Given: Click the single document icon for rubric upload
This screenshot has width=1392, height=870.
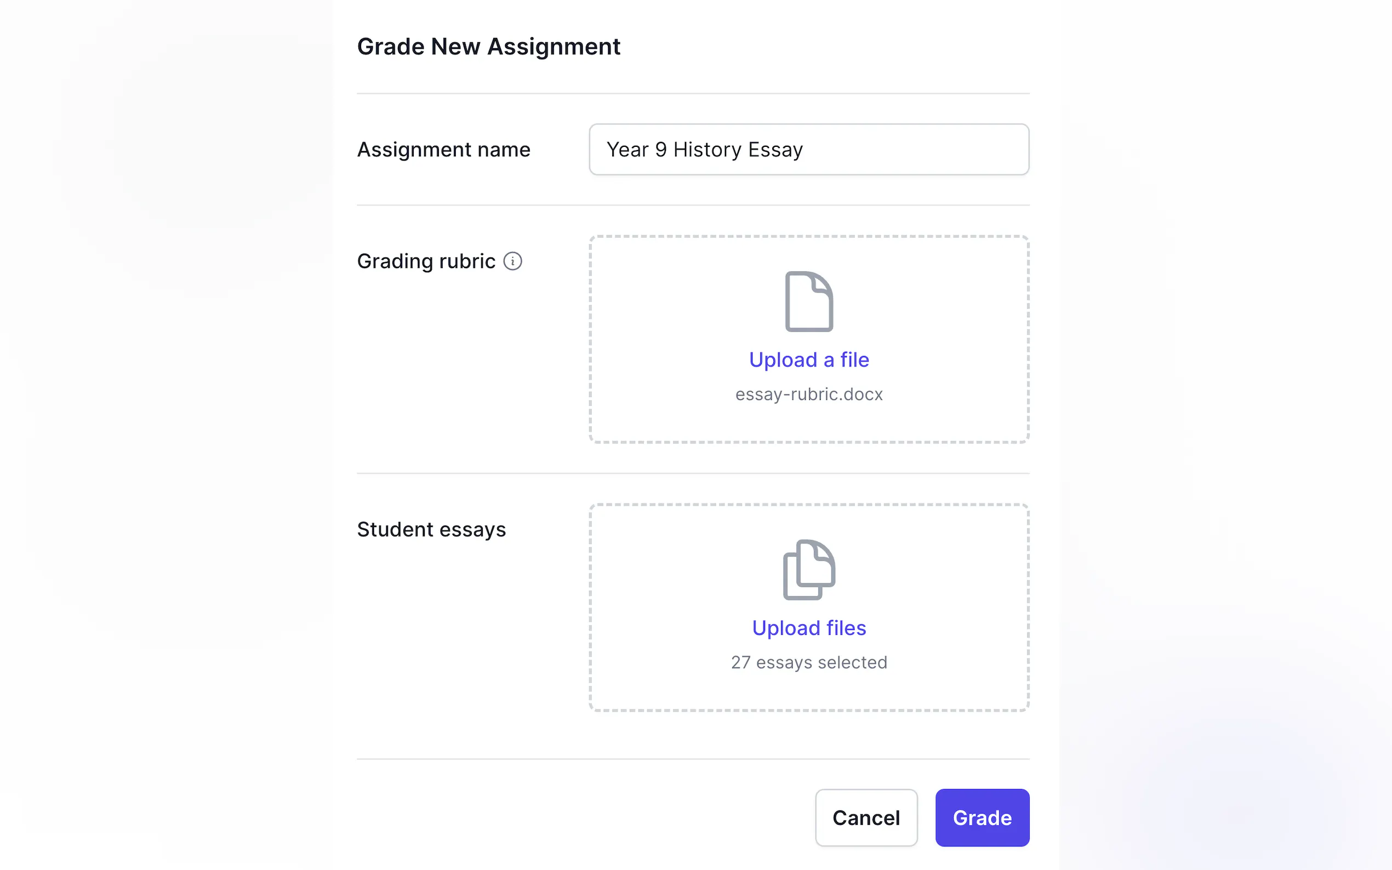Looking at the screenshot, I should pyautogui.click(x=808, y=301).
